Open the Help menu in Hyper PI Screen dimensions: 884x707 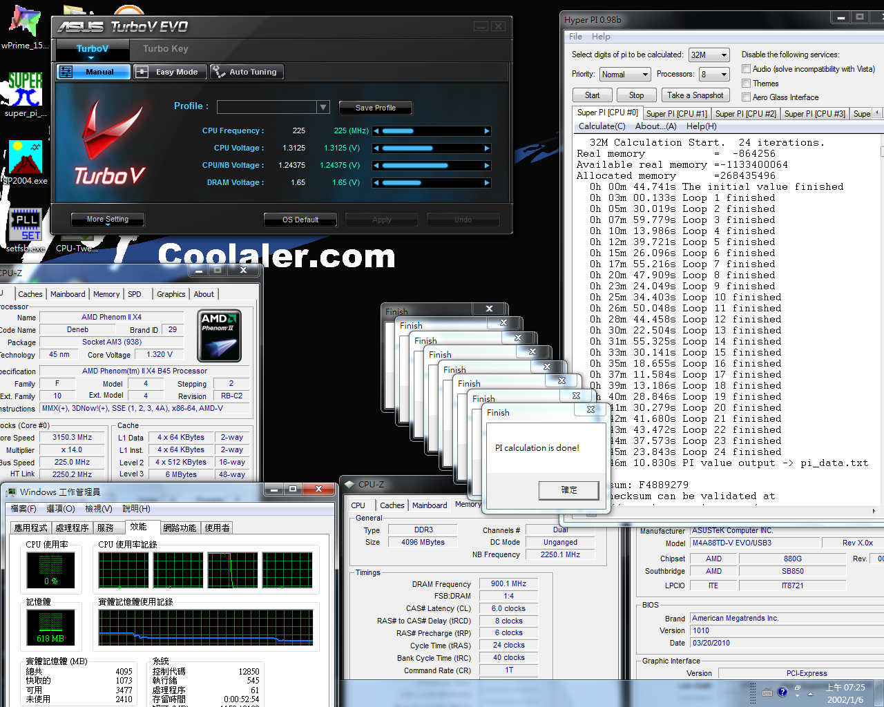pos(601,37)
